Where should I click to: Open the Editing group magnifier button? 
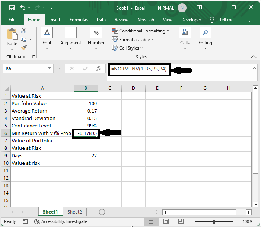tap(206, 38)
